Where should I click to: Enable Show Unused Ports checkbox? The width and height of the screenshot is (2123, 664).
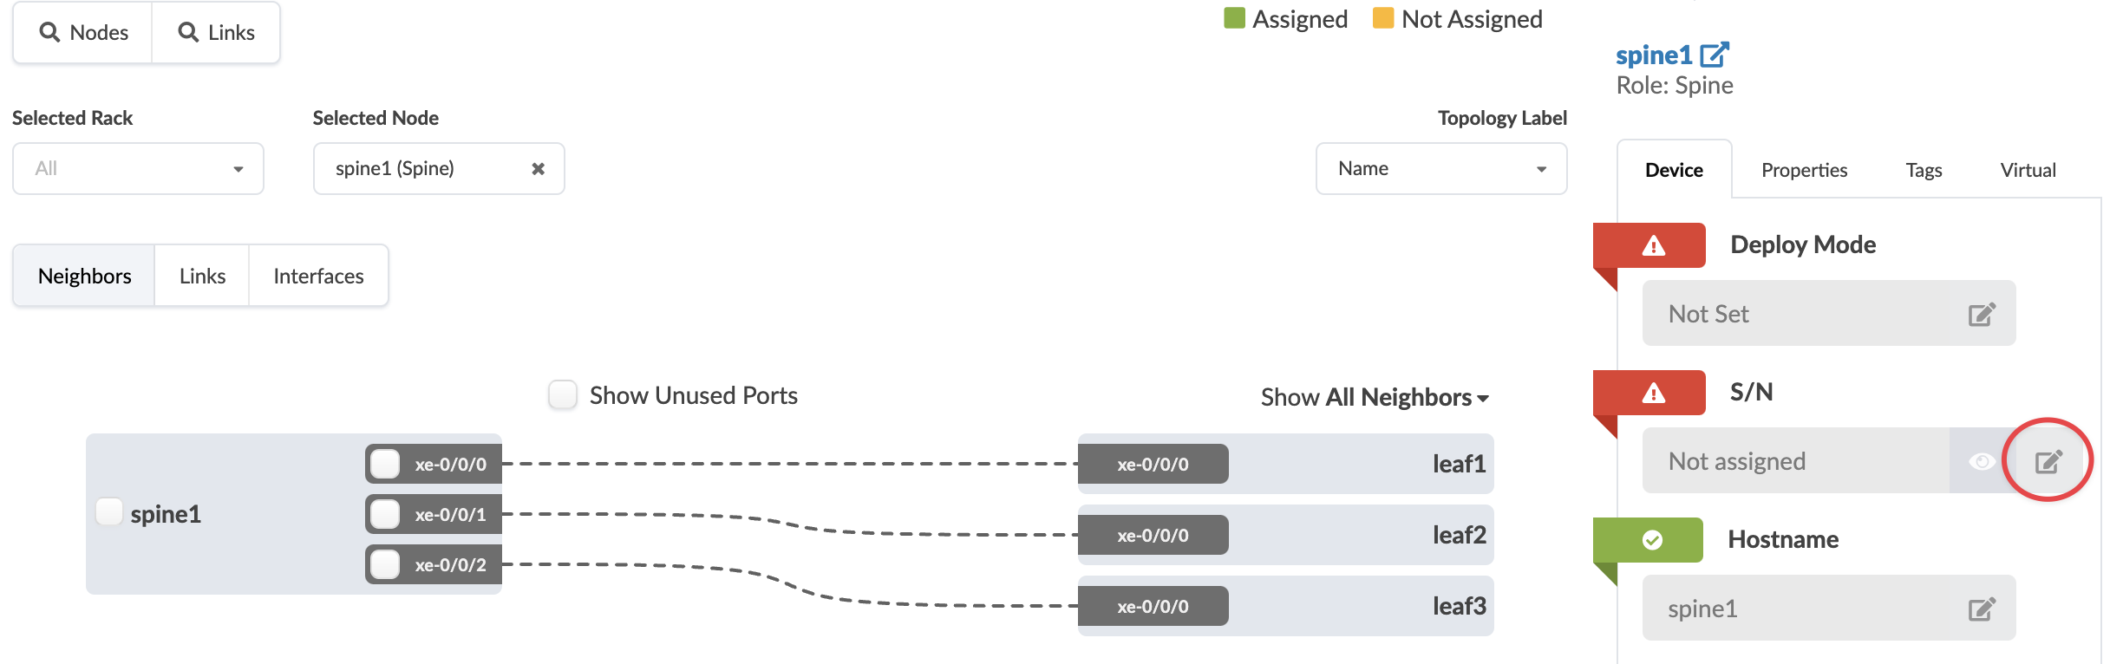[x=563, y=395]
